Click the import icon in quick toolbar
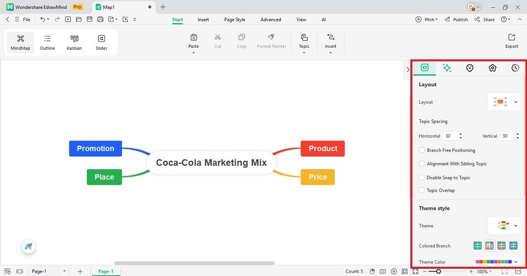This screenshot has height=276, width=527. 125,20
